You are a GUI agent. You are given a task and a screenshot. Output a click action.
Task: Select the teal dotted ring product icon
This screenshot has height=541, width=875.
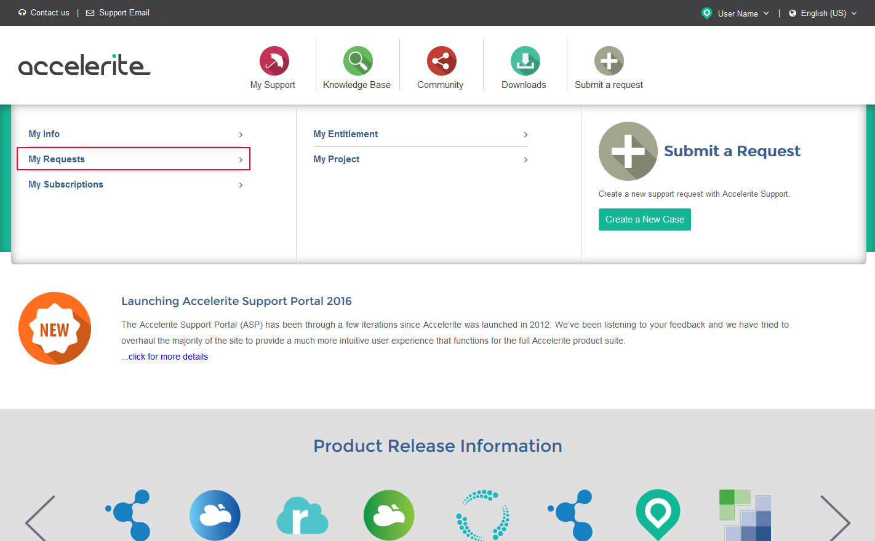(483, 515)
